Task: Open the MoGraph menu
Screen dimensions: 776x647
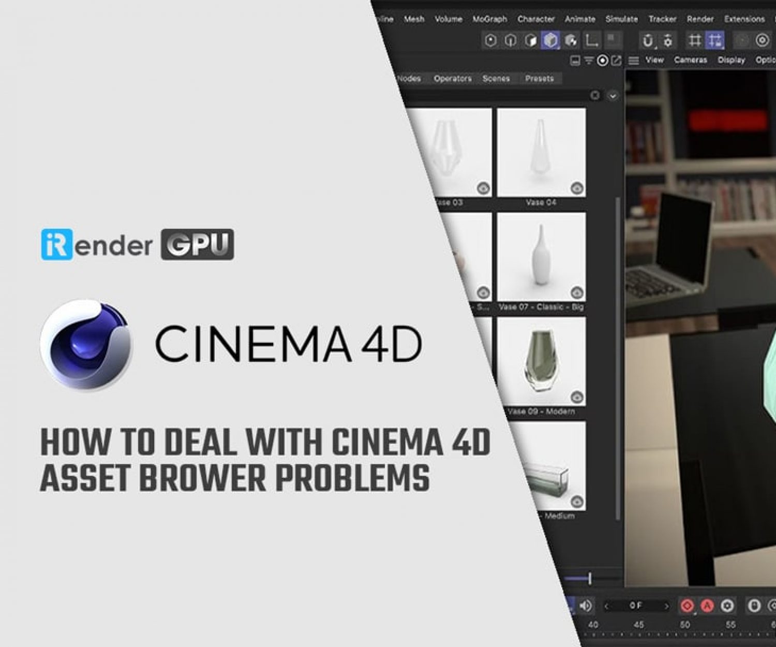Action: point(489,19)
